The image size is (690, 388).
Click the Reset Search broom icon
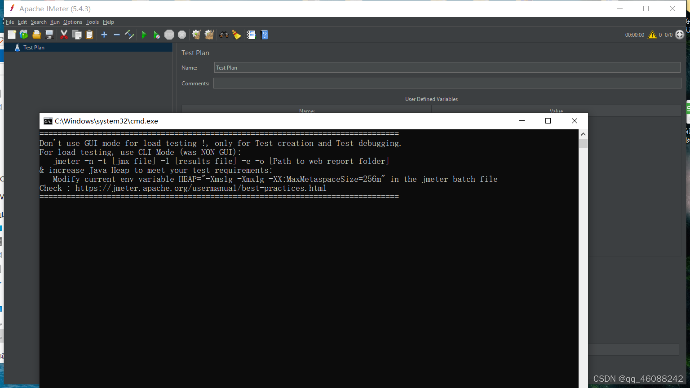coord(237,35)
